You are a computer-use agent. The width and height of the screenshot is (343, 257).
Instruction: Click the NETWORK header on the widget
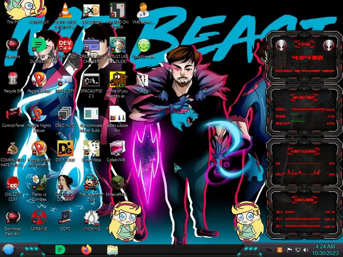pos(303,151)
